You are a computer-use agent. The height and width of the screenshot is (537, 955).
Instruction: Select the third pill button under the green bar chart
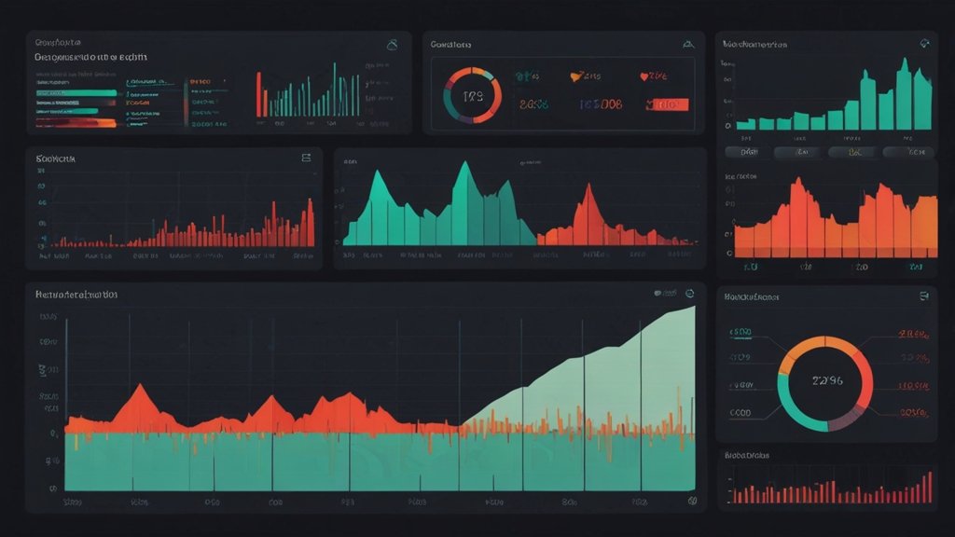coord(855,151)
